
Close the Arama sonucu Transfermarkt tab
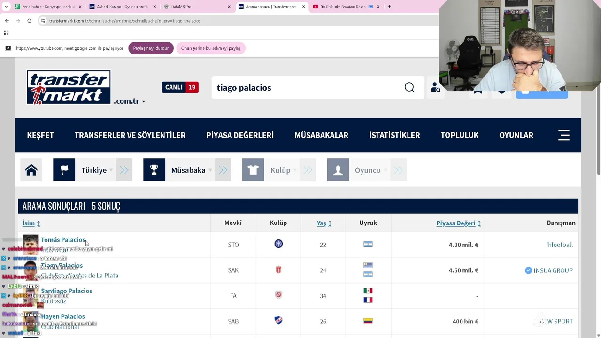click(x=303, y=7)
